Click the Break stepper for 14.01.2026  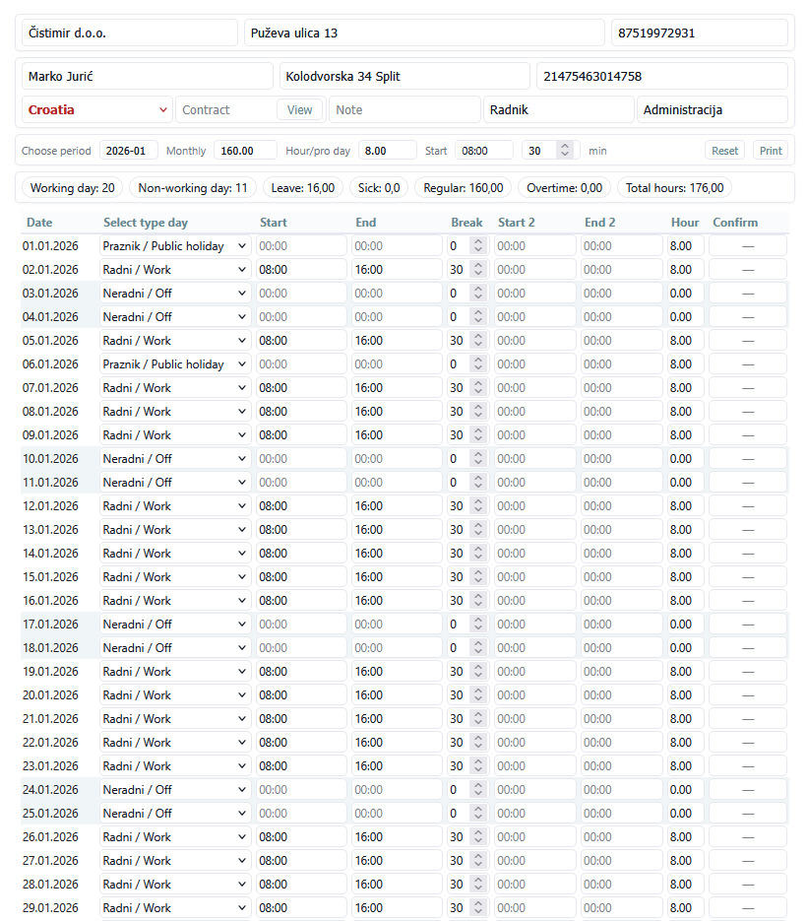click(478, 554)
